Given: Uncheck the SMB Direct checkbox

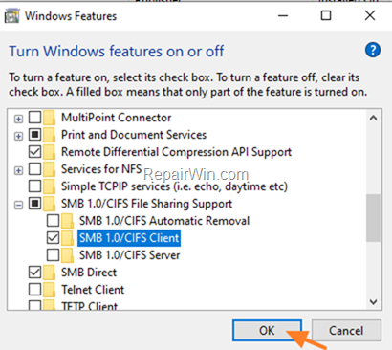Looking at the screenshot, I should [34, 273].
